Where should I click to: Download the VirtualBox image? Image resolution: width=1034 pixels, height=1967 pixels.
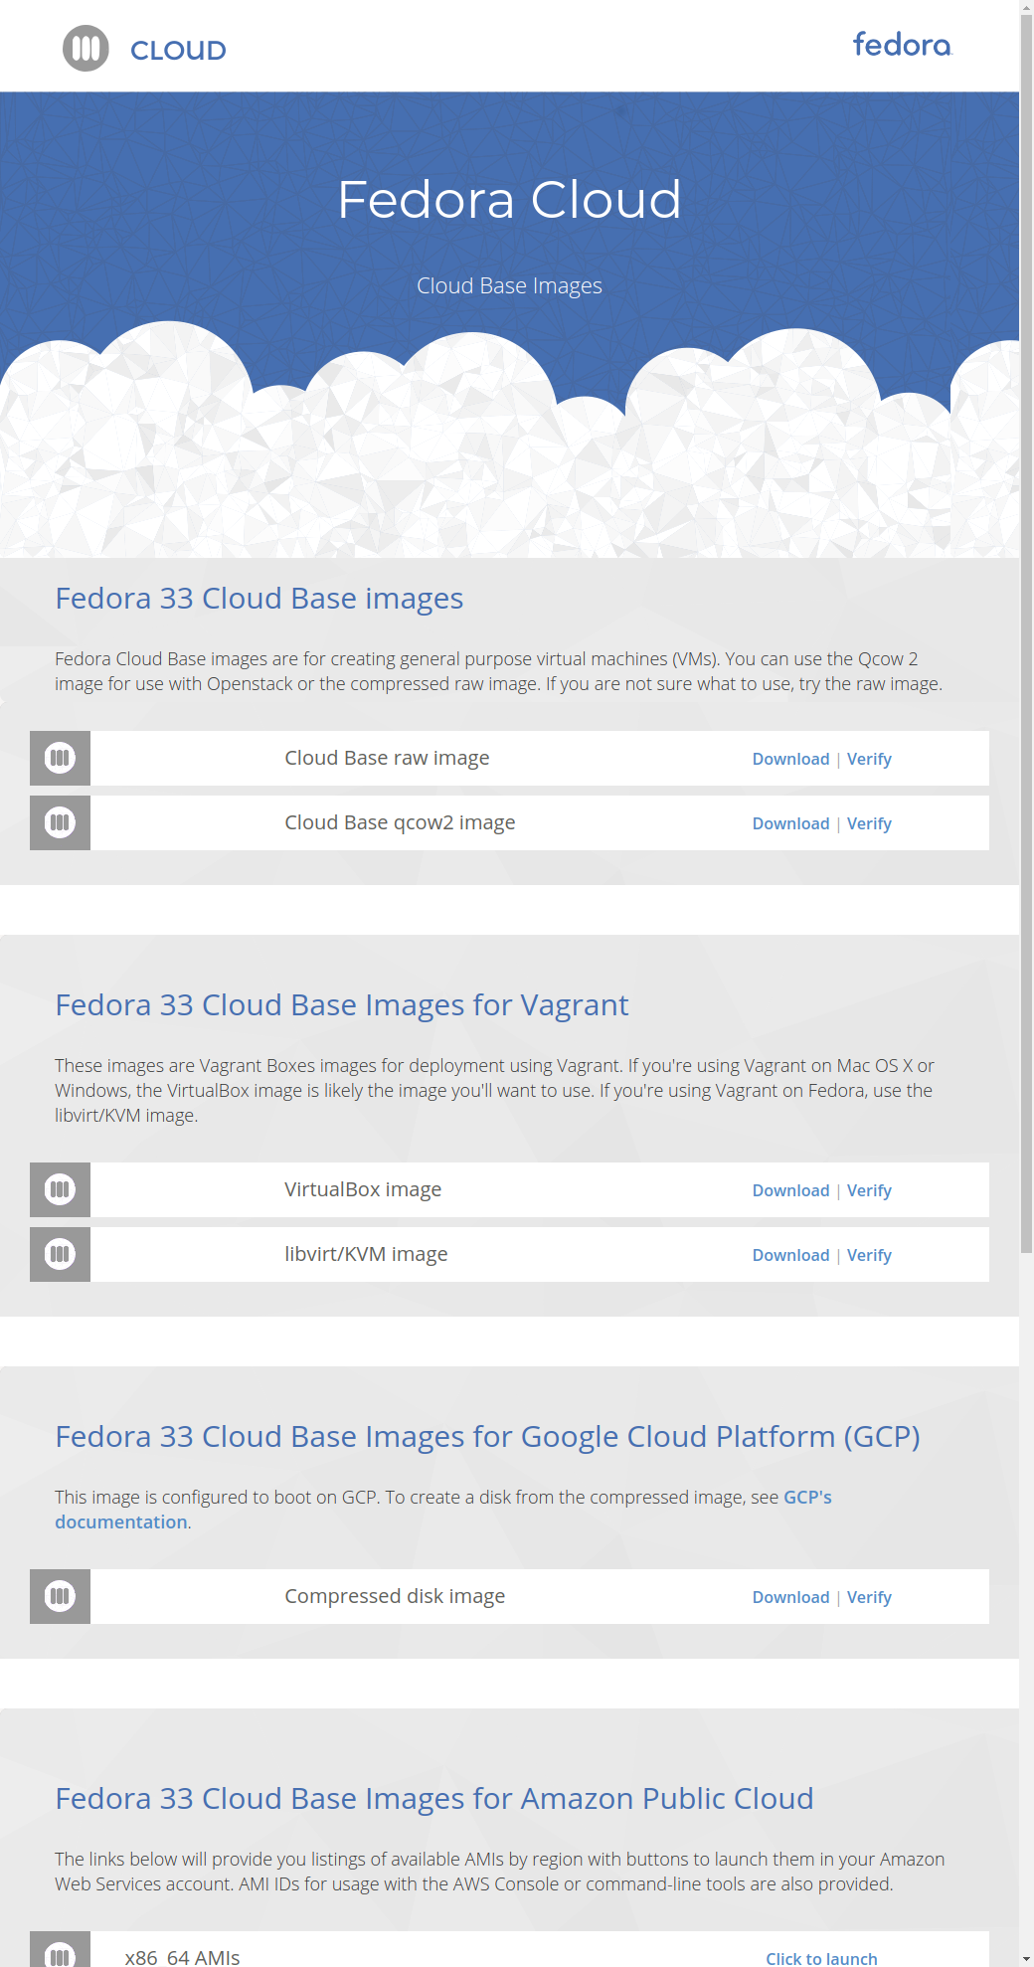pos(790,1190)
